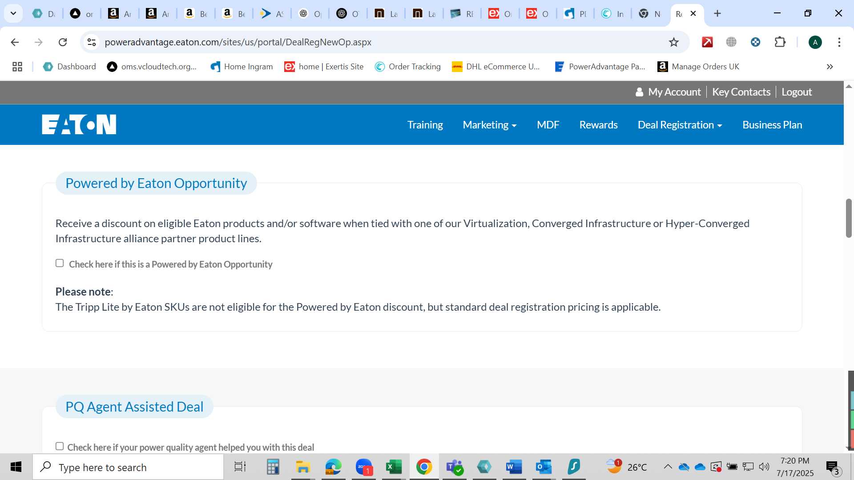Open home Exertis Site bookmark

[x=324, y=67]
